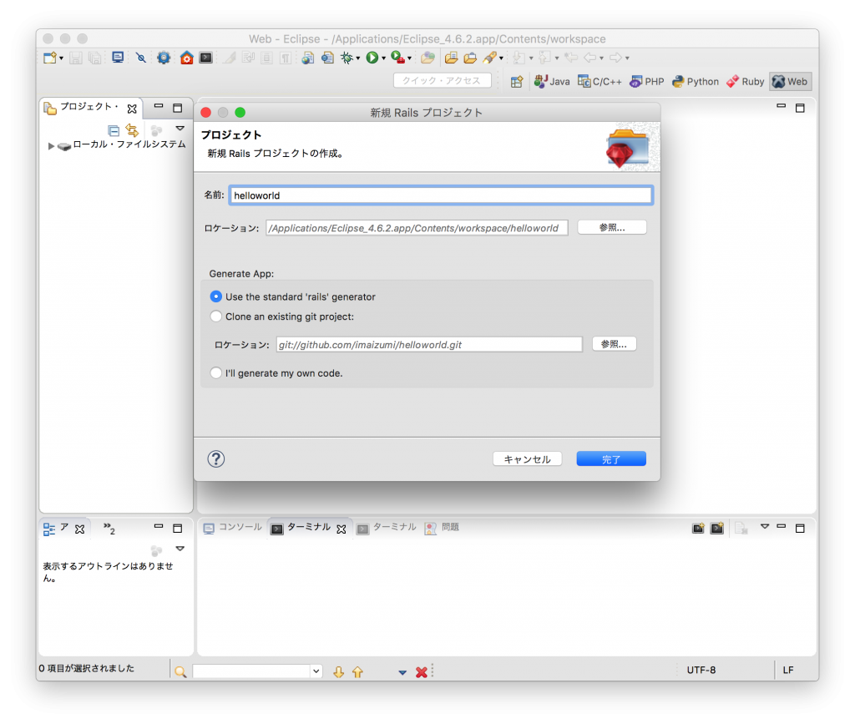The height and width of the screenshot is (724, 855).
Task: Click the web browser globe toolbar icon
Action: point(307,58)
